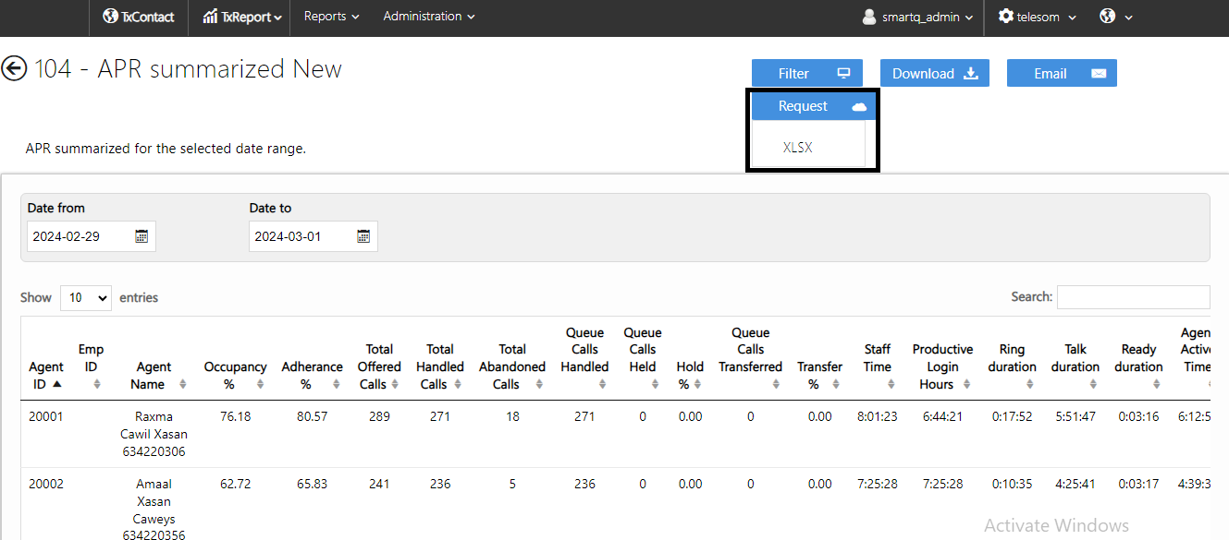Screen dimensions: 1229x540
Task: Sort by the Transfer % column
Action: (x=819, y=376)
